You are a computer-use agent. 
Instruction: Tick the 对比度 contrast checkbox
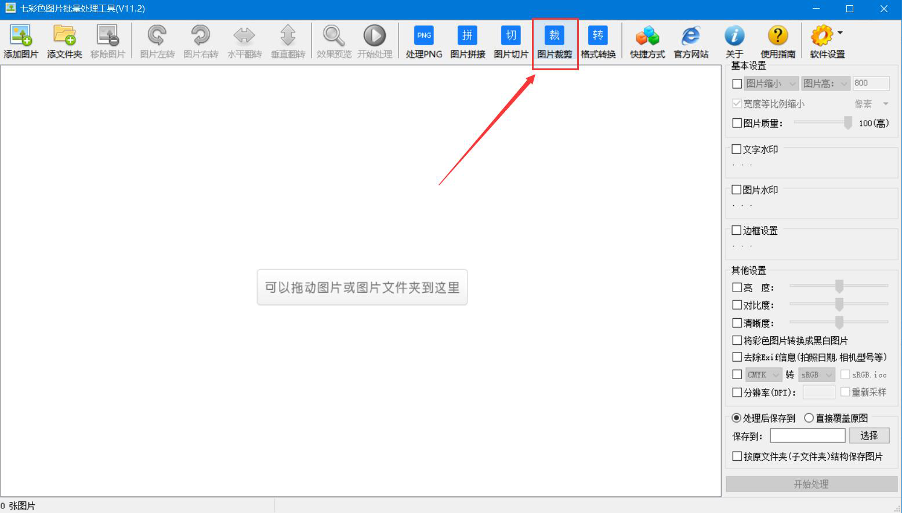(x=737, y=305)
